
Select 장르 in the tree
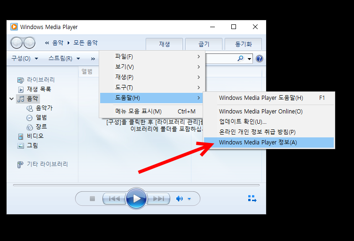click(x=41, y=127)
